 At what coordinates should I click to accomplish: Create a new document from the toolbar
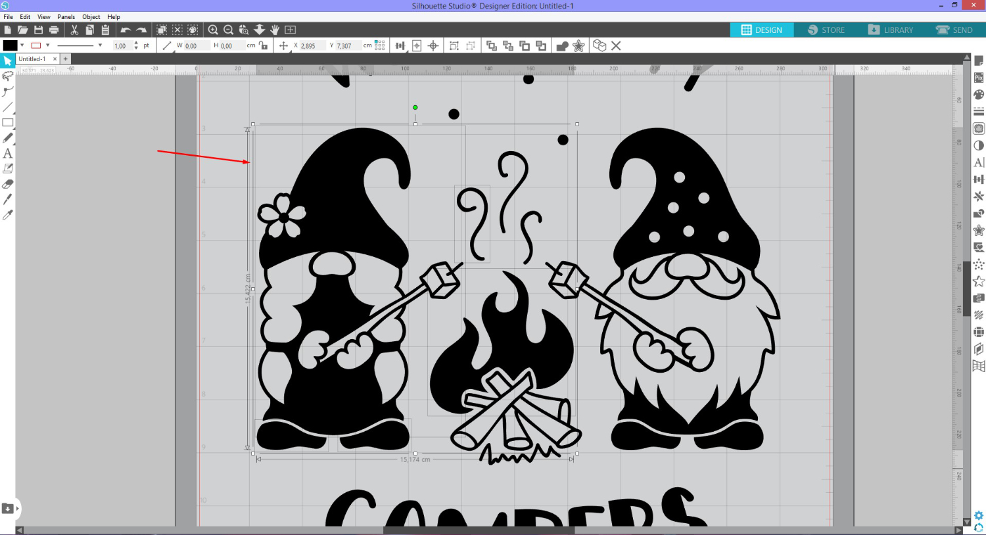(x=7, y=30)
